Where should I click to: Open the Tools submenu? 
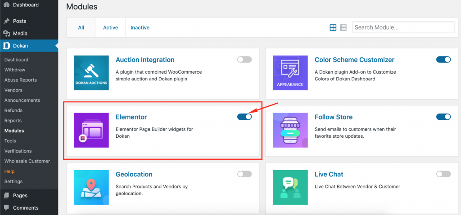pyautogui.click(x=10, y=141)
